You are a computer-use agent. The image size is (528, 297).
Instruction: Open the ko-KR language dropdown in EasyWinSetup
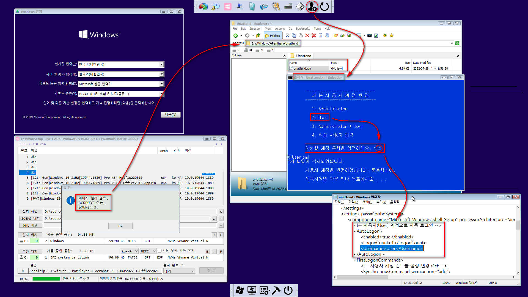point(130,251)
